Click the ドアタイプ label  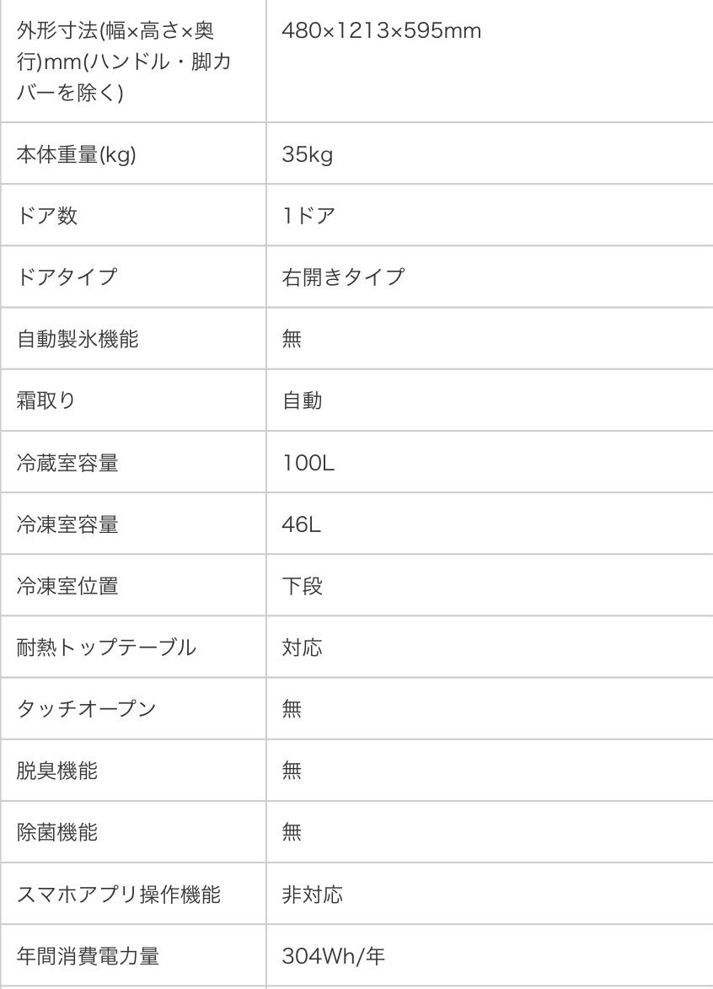67,277
